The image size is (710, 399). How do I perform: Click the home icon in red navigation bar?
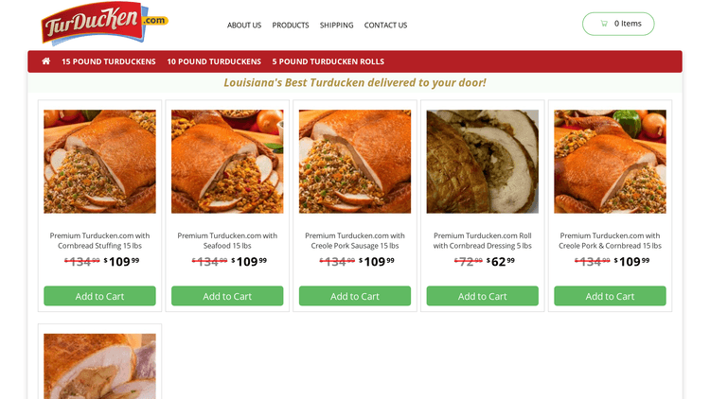(45, 61)
